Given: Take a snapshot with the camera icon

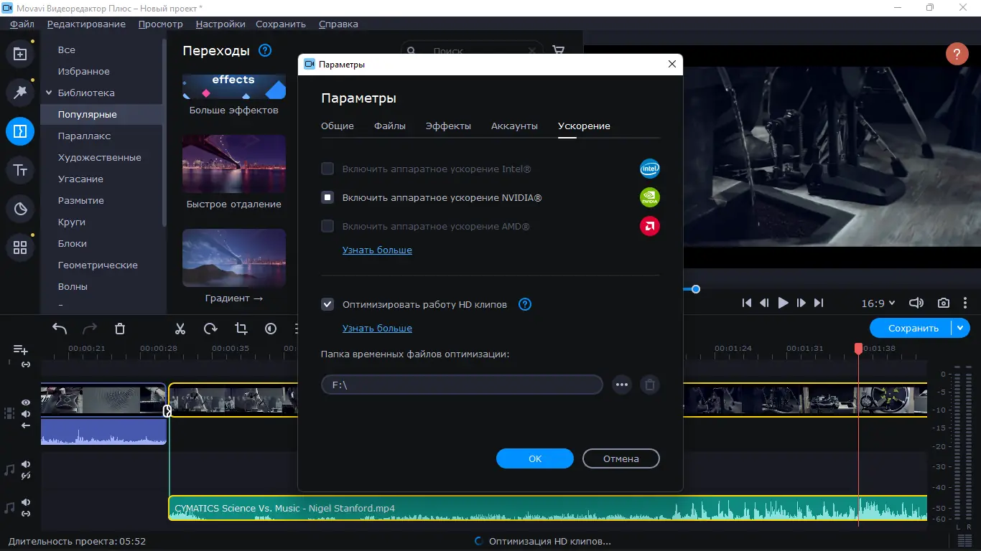Looking at the screenshot, I should [944, 303].
